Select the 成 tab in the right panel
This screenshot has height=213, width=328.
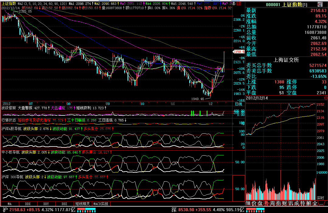296,203
